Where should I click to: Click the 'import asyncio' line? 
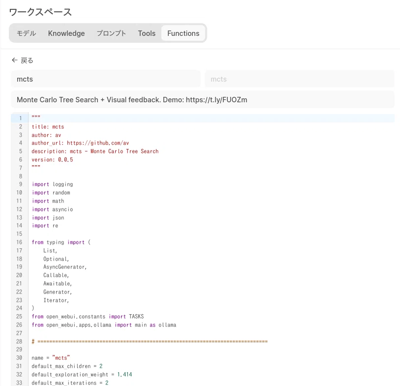pyautogui.click(x=52, y=209)
